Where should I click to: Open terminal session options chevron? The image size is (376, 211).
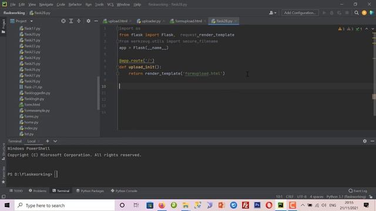pyautogui.click(x=55, y=141)
